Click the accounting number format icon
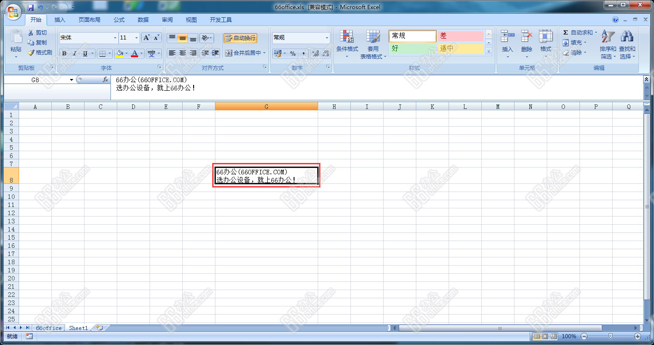 (277, 54)
